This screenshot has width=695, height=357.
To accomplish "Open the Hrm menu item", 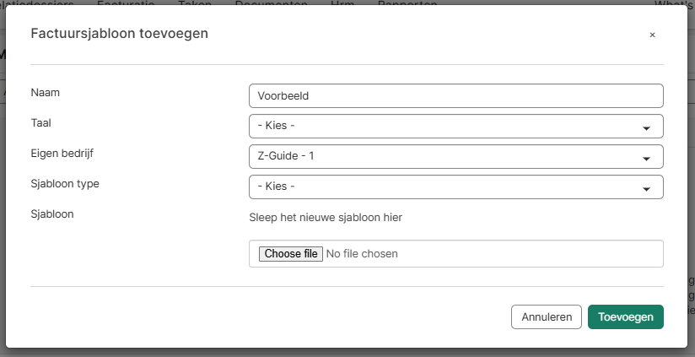I will pos(342,3).
